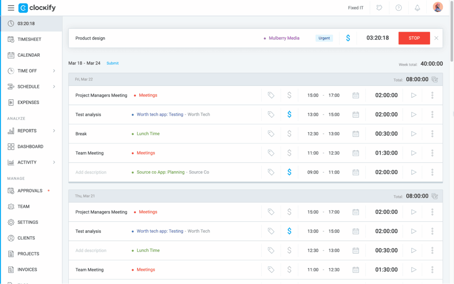Toggle billable on running Product design timer

(x=348, y=38)
